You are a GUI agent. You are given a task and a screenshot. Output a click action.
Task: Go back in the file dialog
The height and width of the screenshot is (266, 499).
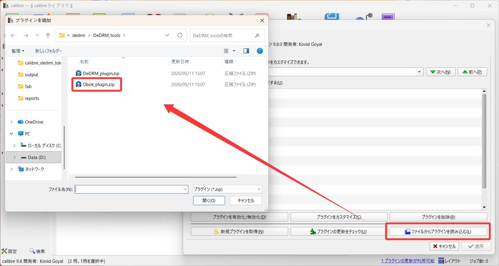pyautogui.click(x=13, y=35)
